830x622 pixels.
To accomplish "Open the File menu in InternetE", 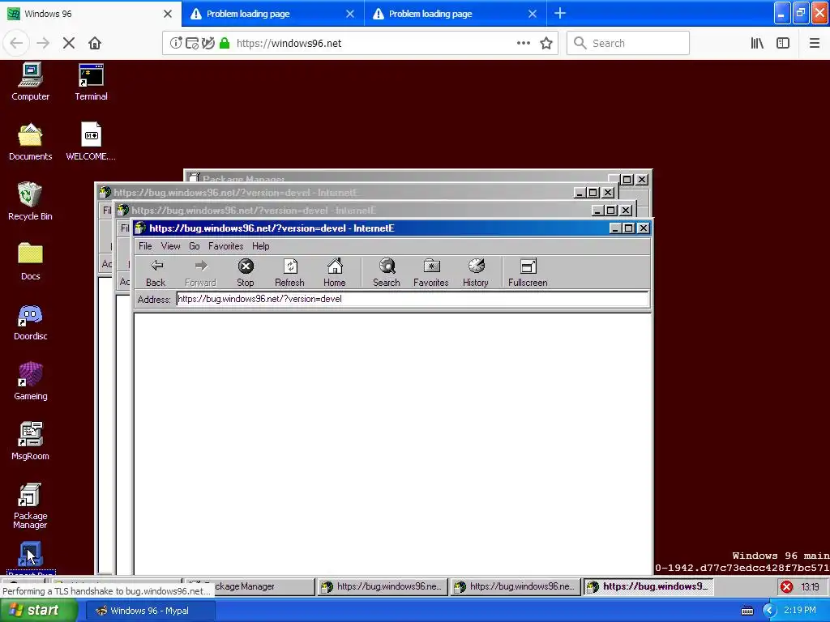I will pyautogui.click(x=145, y=246).
